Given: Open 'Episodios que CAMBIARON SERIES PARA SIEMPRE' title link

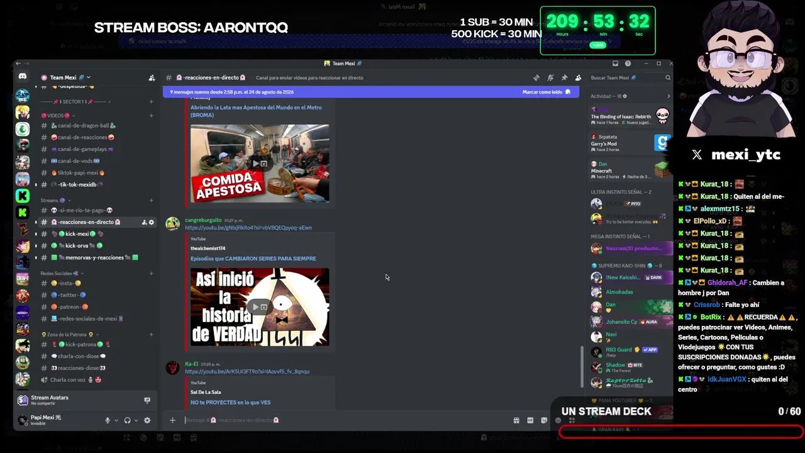Looking at the screenshot, I should click(253, 259).
